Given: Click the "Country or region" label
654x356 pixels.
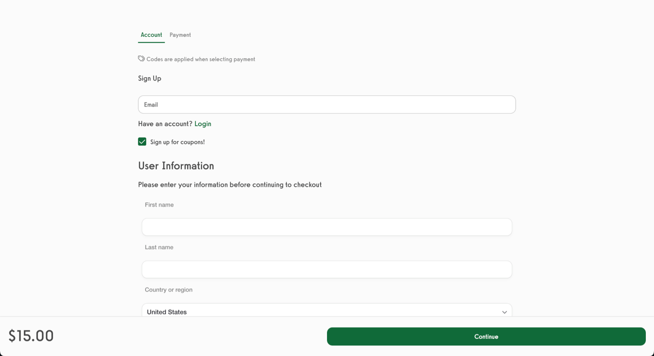Looking at the screenshot, I should pyautogui.click(x=169, y=290).
